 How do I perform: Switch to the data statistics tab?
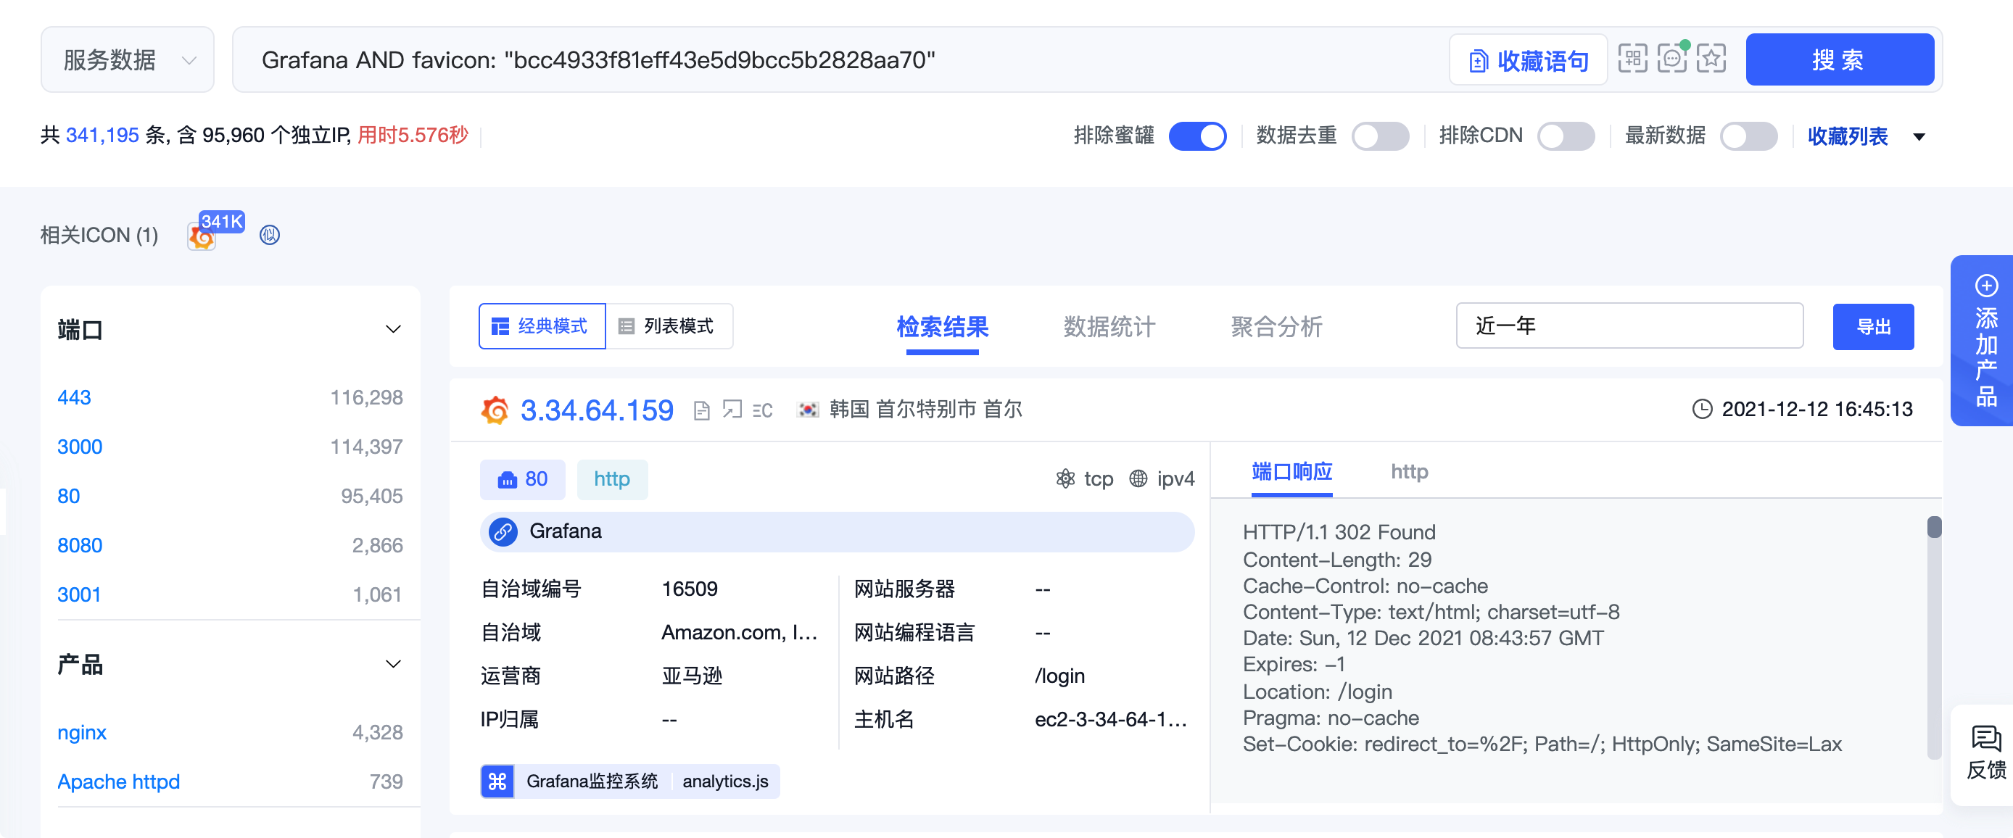tap(1109, 326)
